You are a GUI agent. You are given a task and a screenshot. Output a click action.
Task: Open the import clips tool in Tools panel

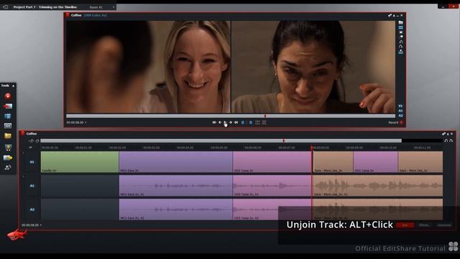coord(8,106)
